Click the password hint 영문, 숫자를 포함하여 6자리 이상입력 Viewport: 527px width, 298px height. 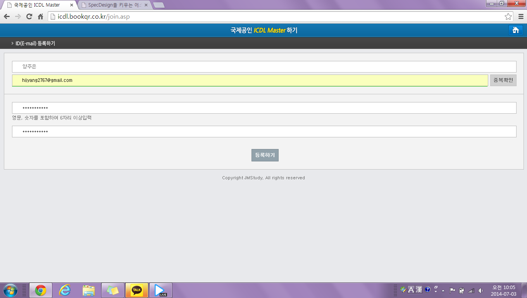pyautogui.click(x=52, y=118)
